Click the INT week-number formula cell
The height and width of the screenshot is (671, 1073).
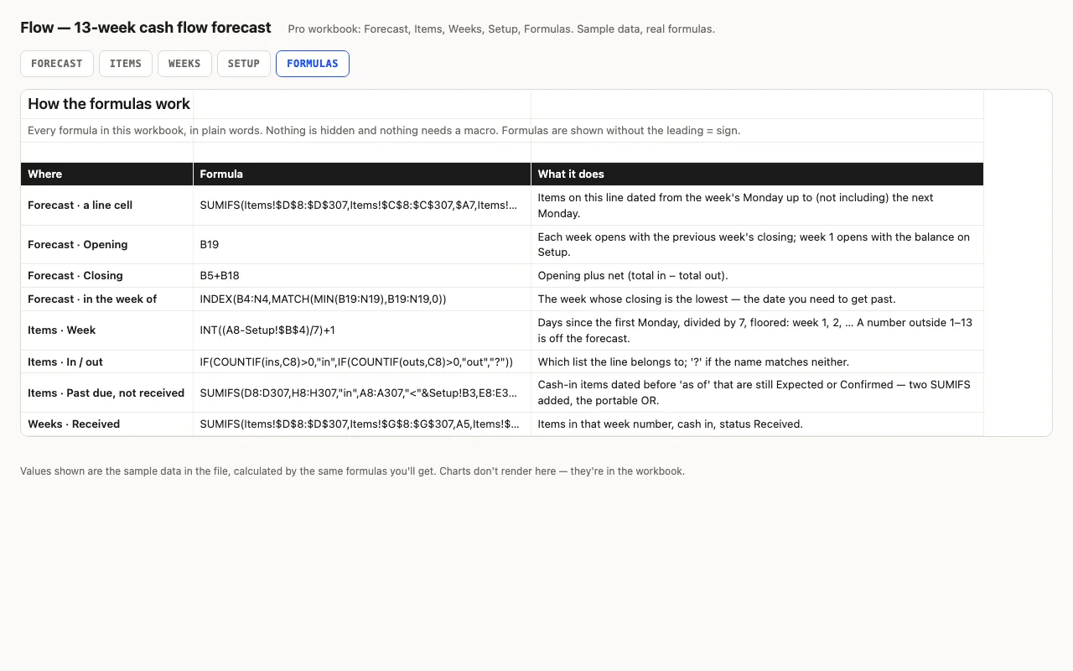[x=362, y=330]
